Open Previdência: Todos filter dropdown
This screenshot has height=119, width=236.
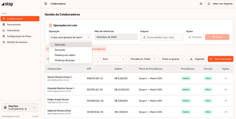pos(143,59)
